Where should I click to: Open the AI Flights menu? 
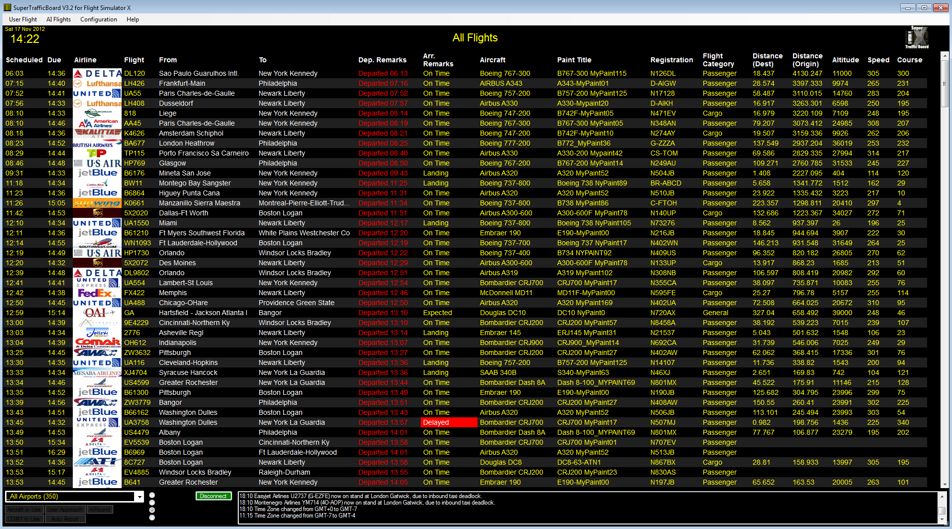58,19
